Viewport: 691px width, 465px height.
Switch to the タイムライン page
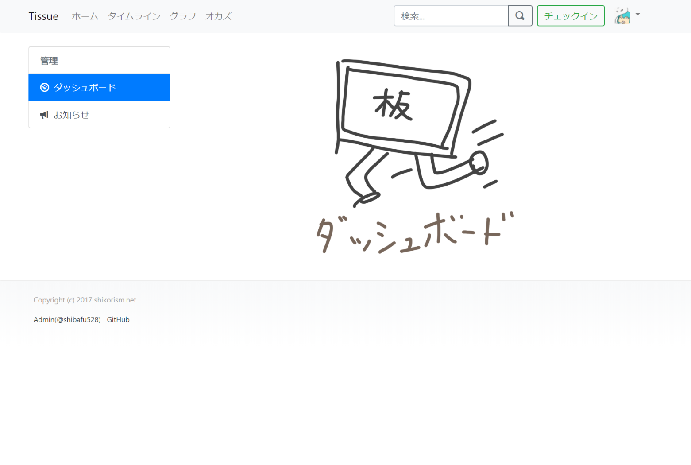[134, 16]
